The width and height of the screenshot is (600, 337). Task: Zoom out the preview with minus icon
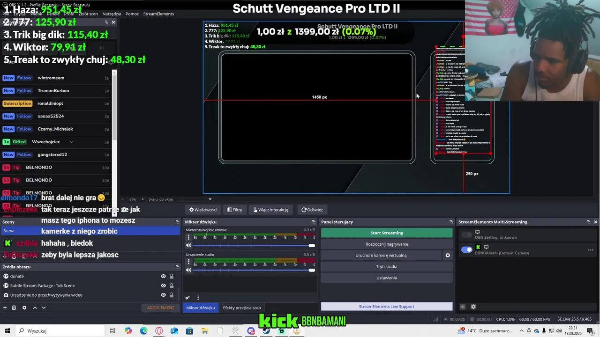point(123,199)
